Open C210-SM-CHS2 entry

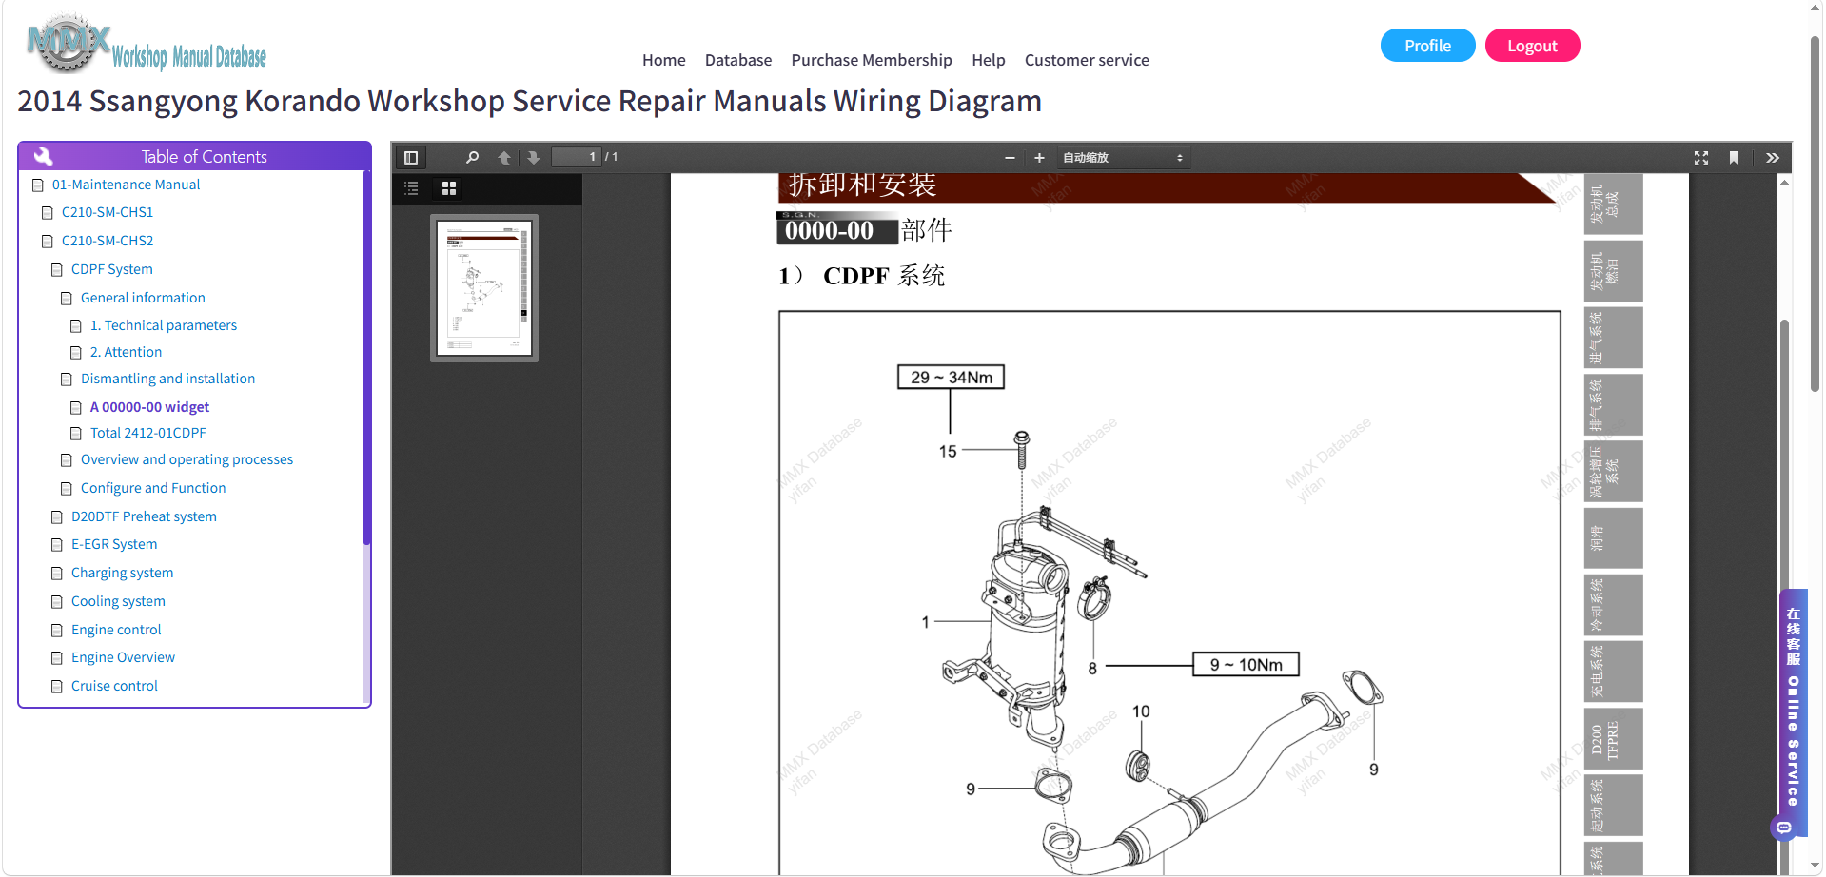click(108, 241)
